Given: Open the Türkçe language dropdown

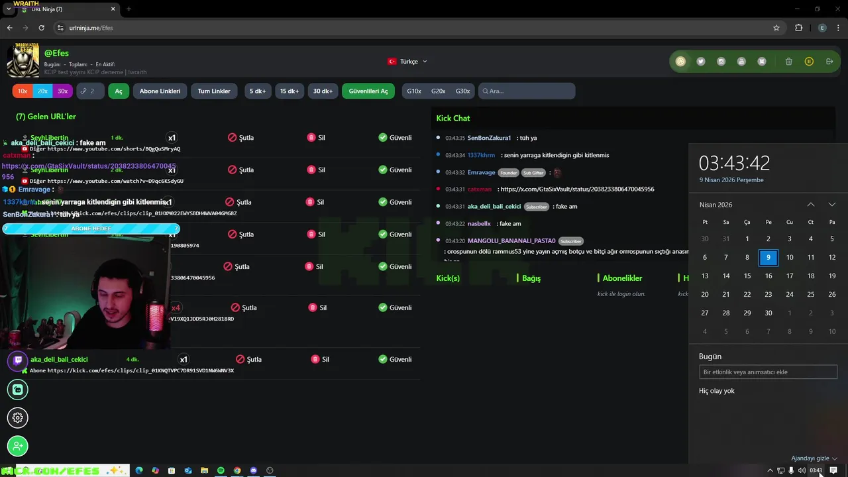Looking at the screenshot, I should pos(407,62).
